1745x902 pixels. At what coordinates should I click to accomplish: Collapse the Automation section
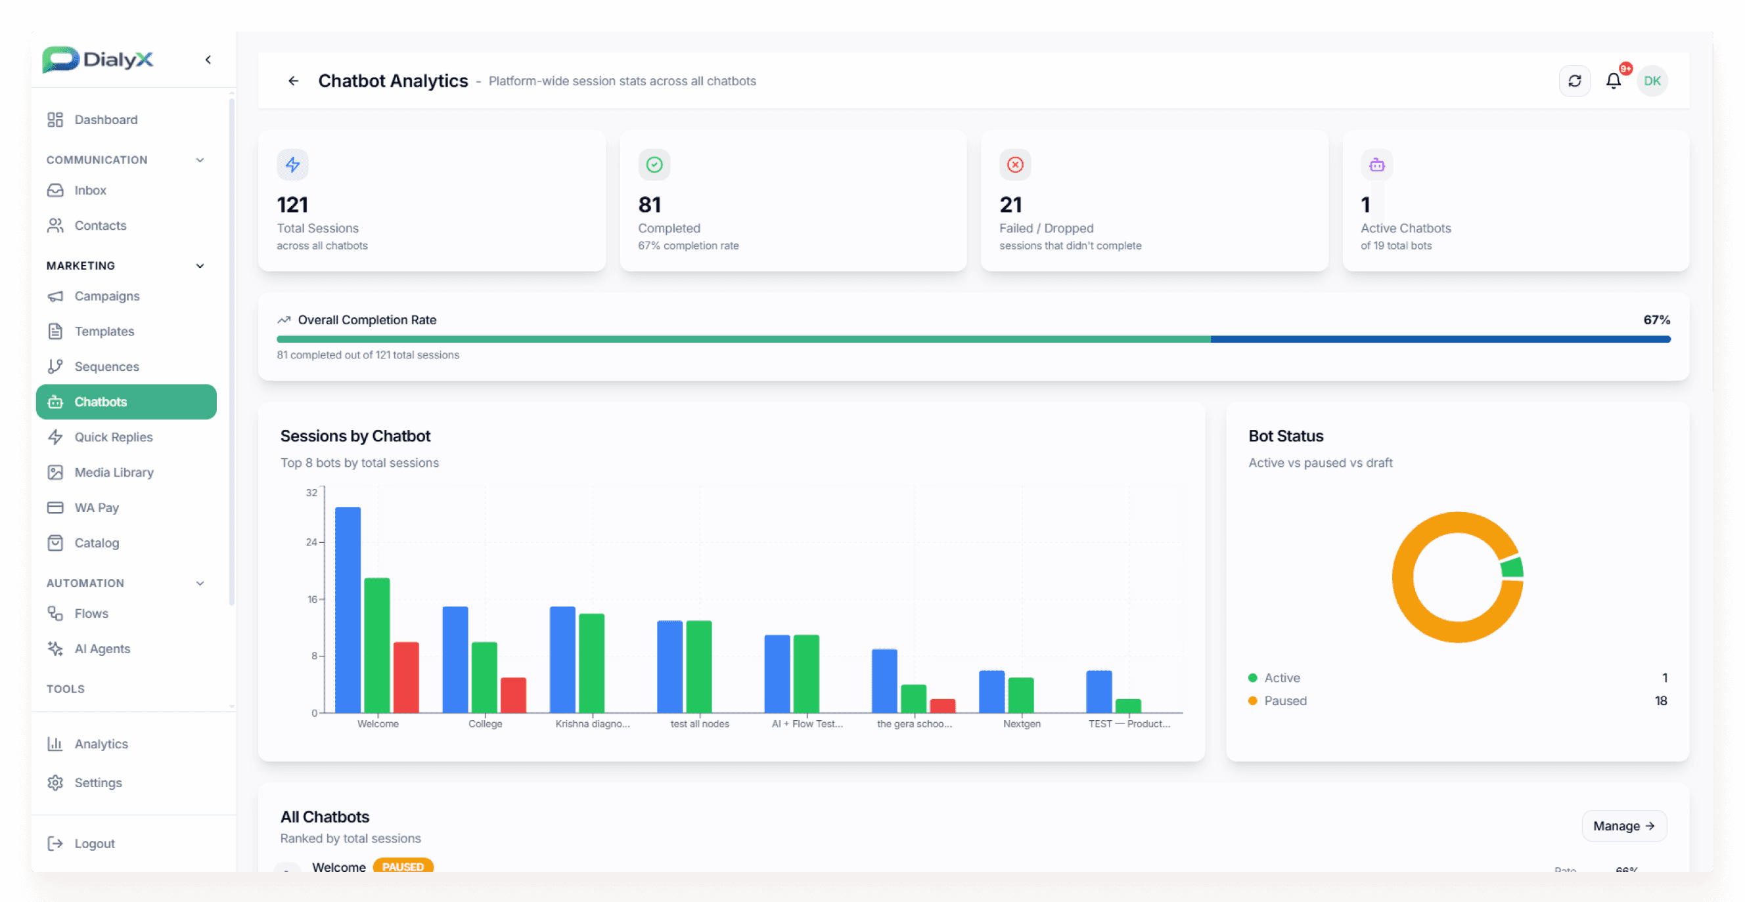(200, 582)
